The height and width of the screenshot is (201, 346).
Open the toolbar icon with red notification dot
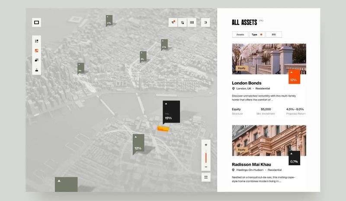(173, 22)
